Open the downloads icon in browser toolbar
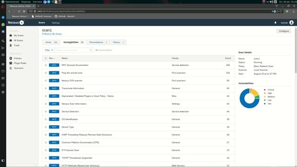This screenshot has width=297, height=167. (294, 11)
